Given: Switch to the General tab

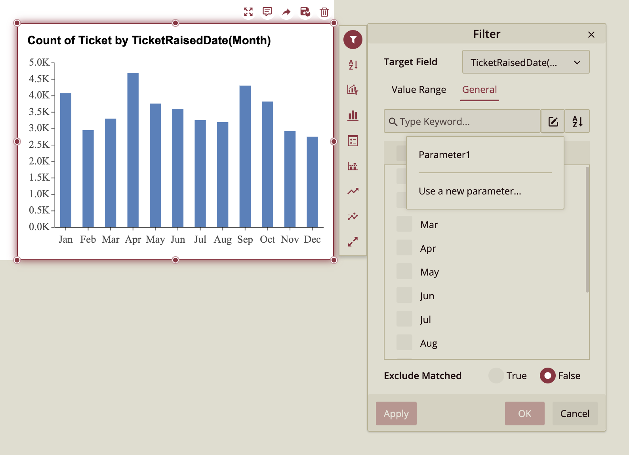Looking at the screenshot, I should [479, 90].
